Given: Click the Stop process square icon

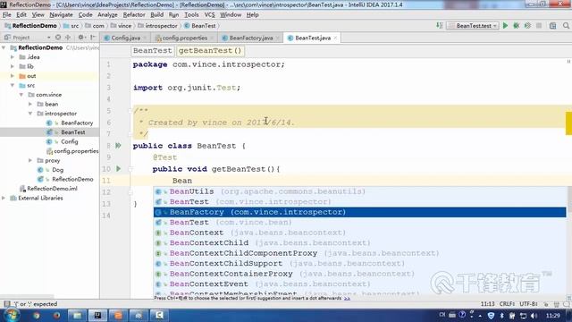Looking at the screenshot, I should coord(539,26).
